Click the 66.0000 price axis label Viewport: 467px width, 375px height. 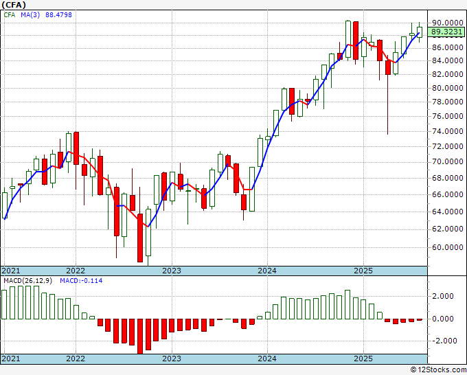[447, 194]
